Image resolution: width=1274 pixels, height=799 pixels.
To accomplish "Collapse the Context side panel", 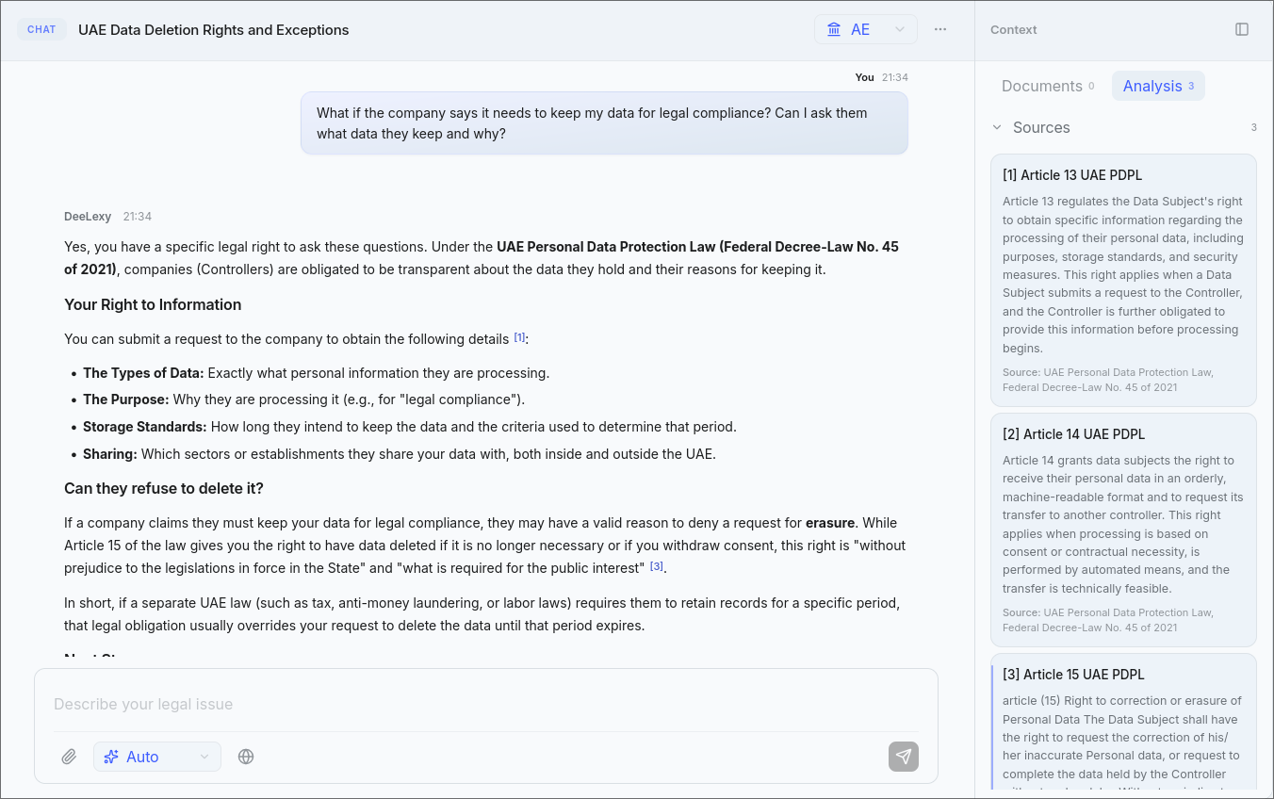I will click(1242, 29).
